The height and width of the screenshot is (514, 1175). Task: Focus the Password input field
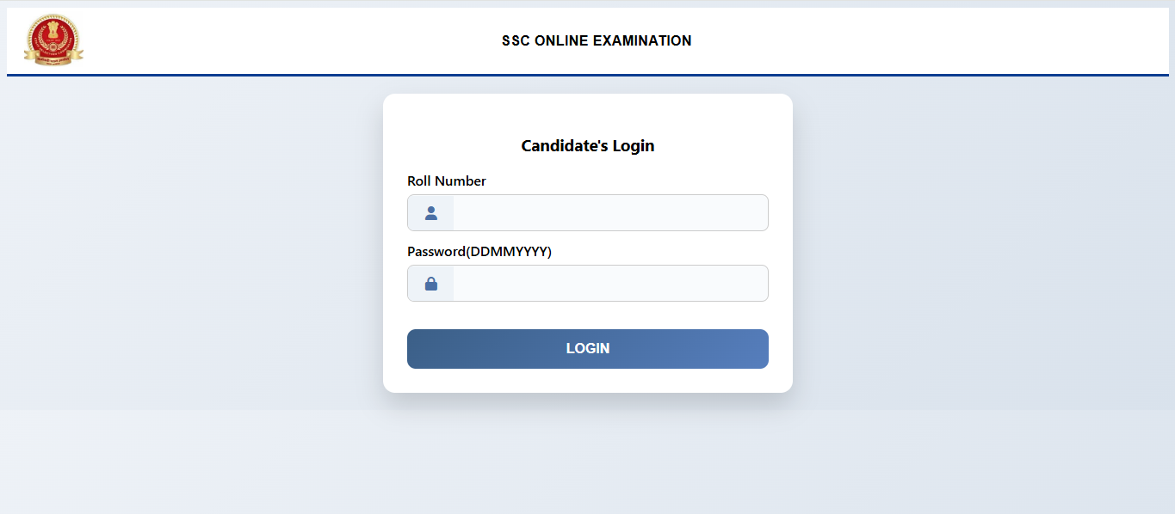[x=609, y=284]
